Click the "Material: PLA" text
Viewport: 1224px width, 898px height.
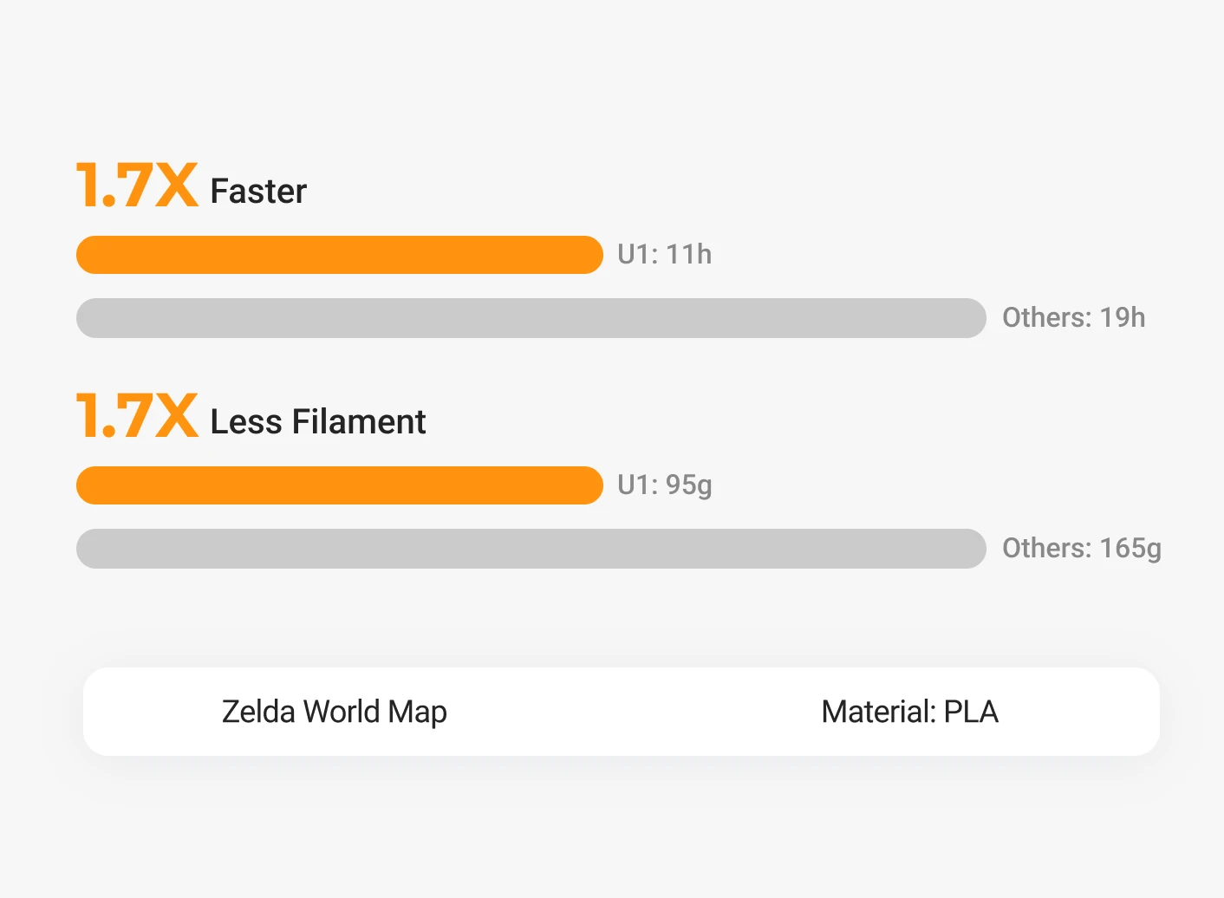click(909, 712)
